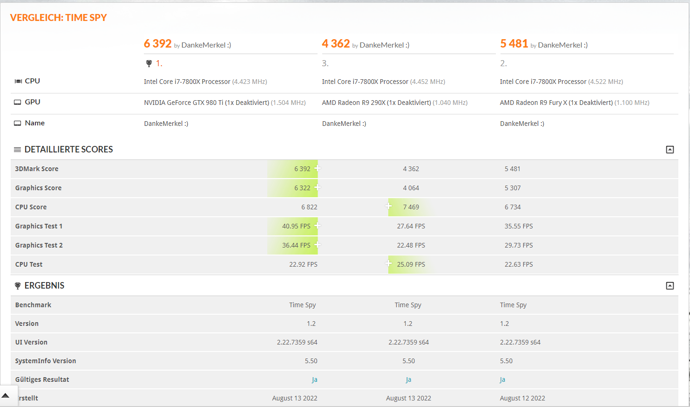Screen dimensions: 690x407
Task: Click the list icon beside Detaillierte Scores
Action: pos(18,150)
